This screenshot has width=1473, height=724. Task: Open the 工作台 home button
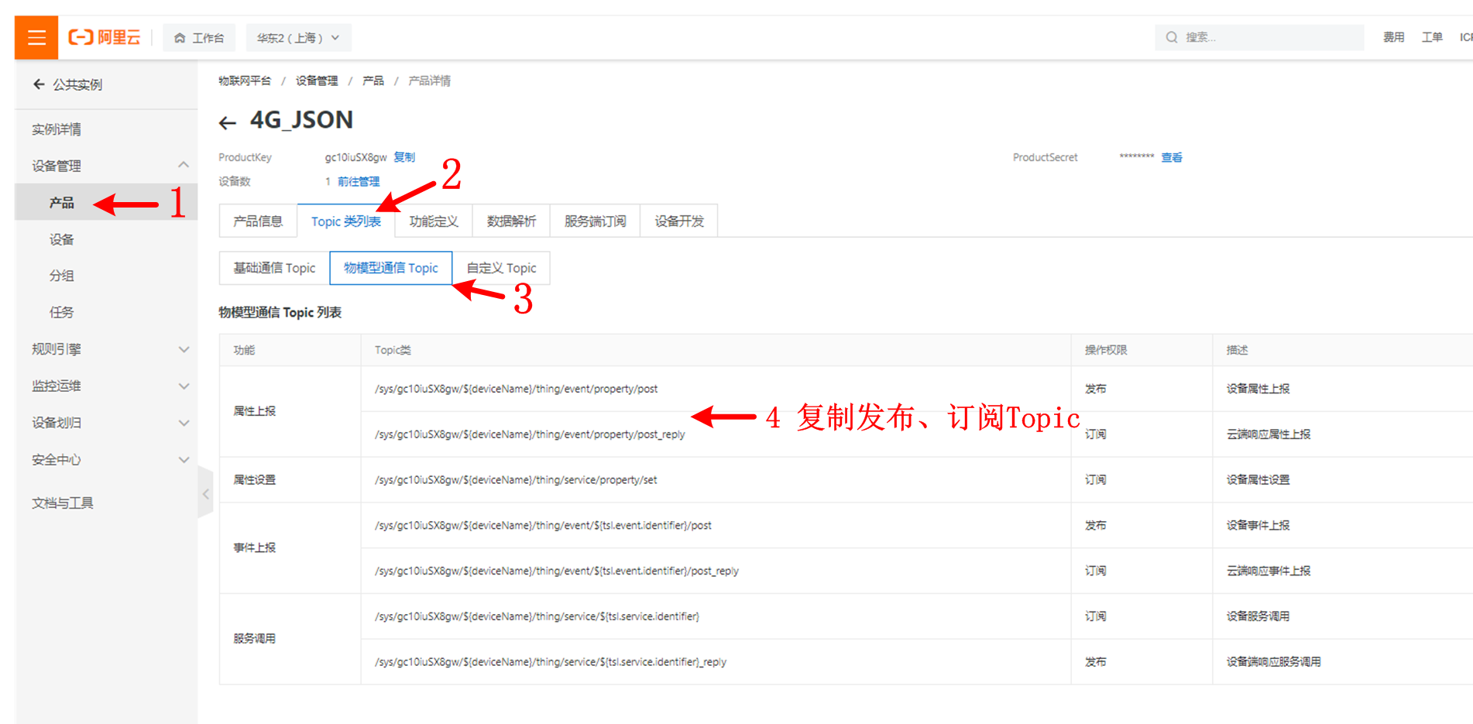[x=199, y=38]
